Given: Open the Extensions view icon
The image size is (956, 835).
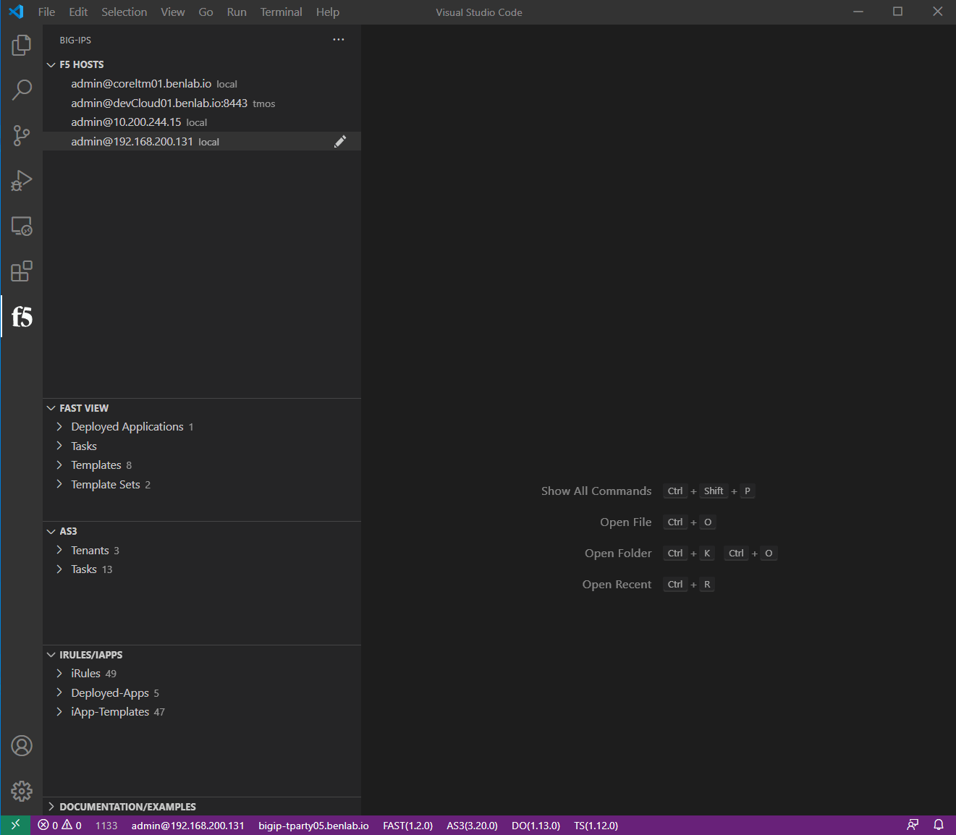Looking at the screenshot, I should (22, 271).
